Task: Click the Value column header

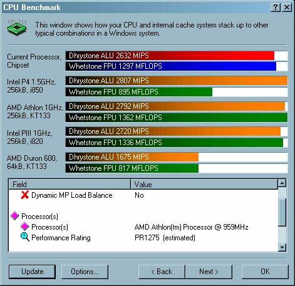Action: pyautogui.click(x=204, y=184)
